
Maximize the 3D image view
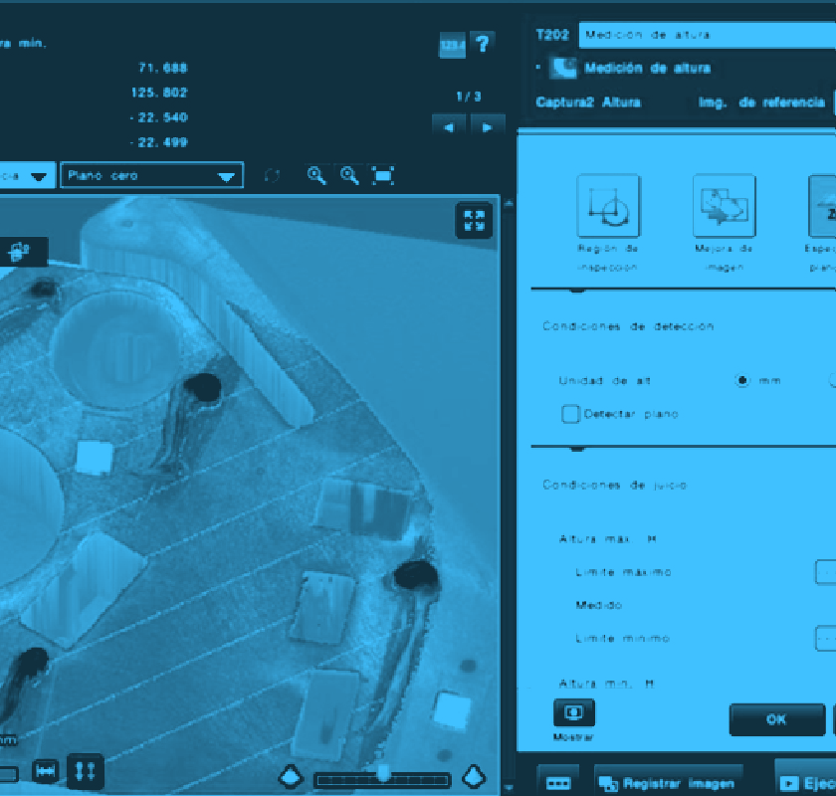(474, 221)
